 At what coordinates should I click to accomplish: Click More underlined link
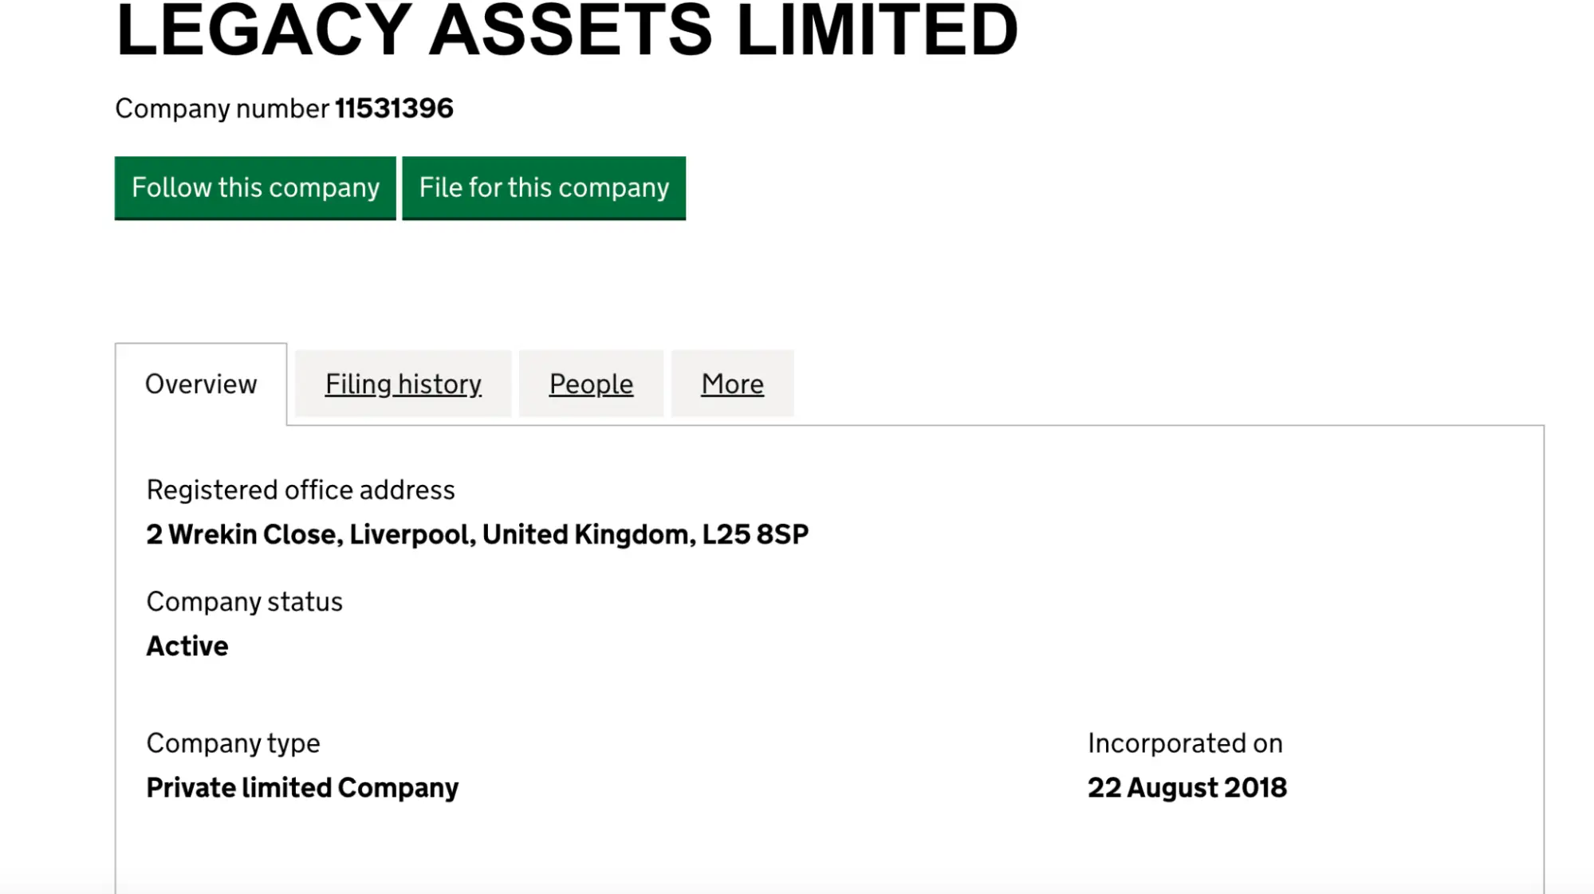(x=731, y=384)
